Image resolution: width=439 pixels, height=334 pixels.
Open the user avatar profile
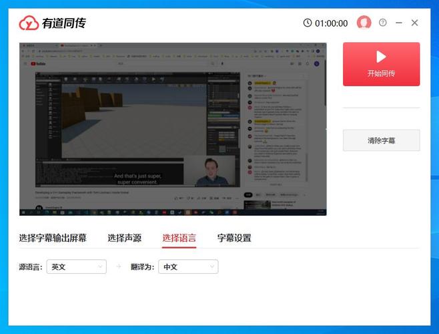(364, 23)
